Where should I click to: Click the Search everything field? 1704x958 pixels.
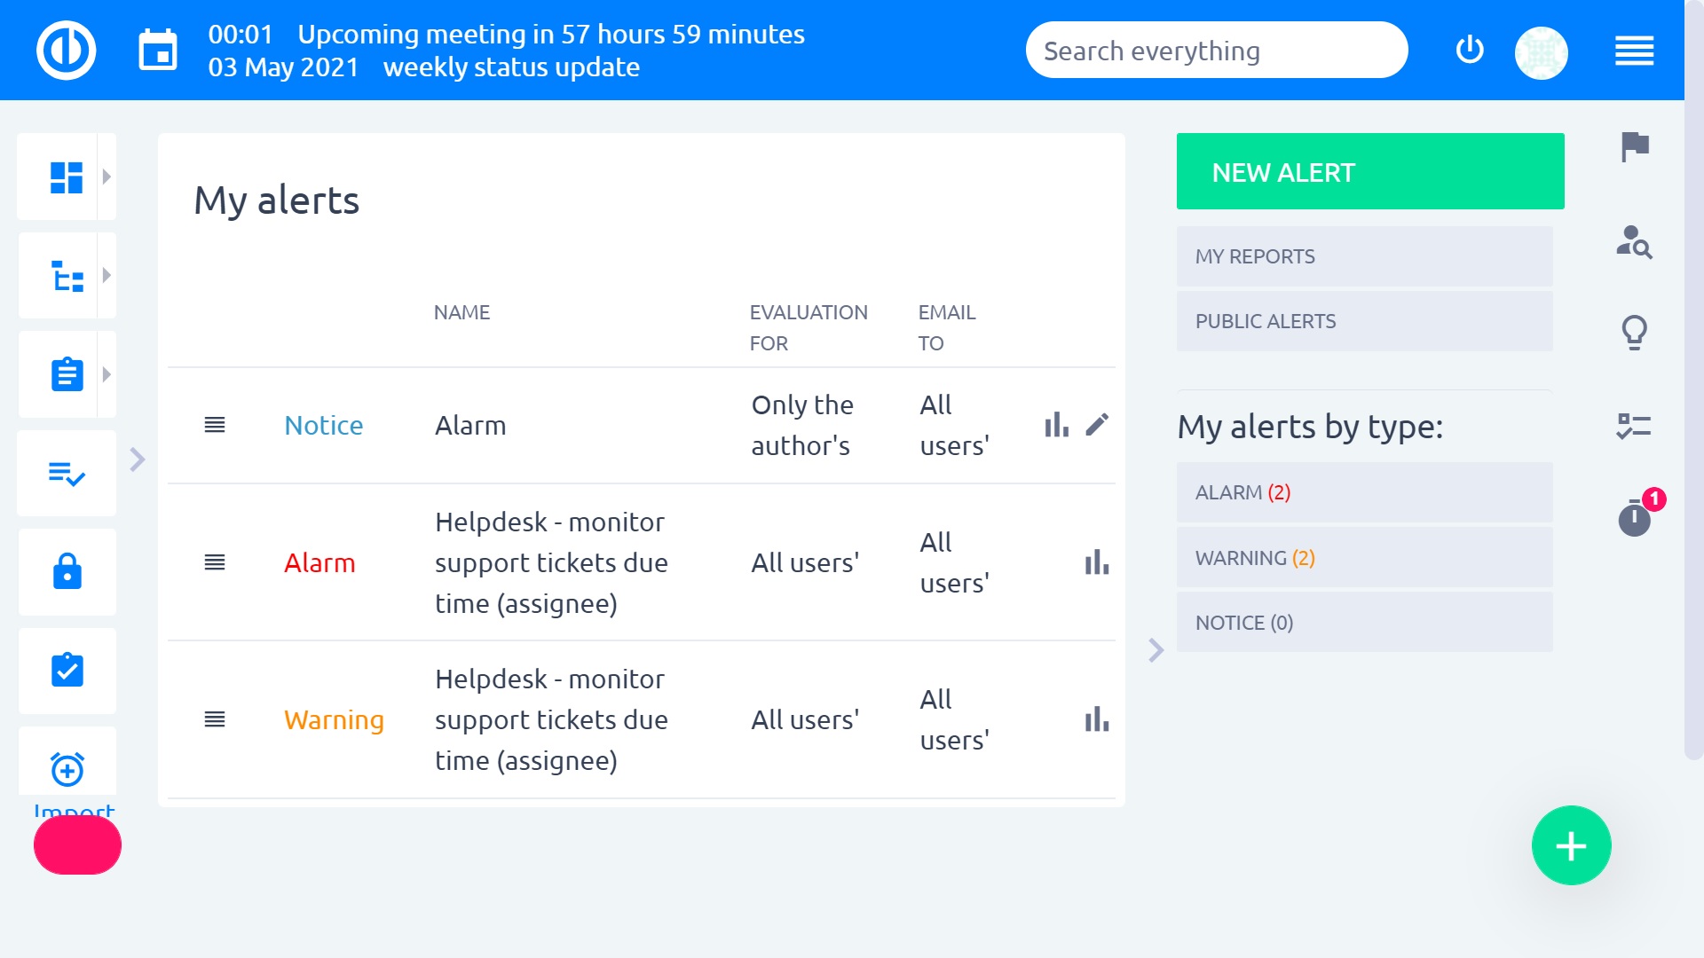pyautogui.click(x=1216, y=51)
